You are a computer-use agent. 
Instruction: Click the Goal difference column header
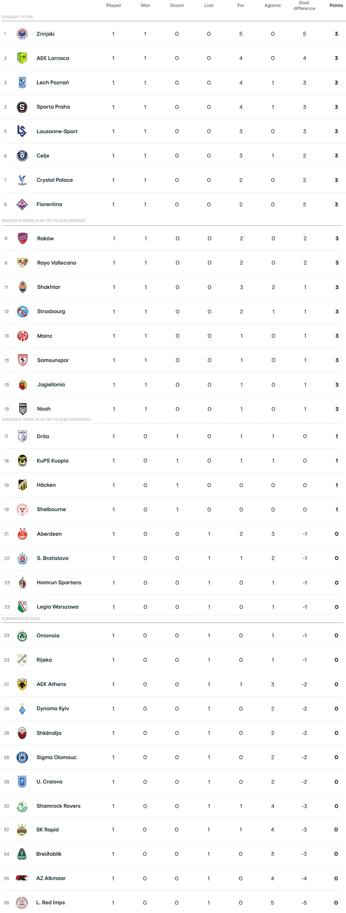tap(304, 5)
